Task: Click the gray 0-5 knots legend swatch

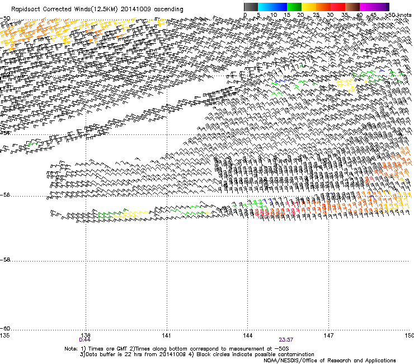Action: click(251, 7)
